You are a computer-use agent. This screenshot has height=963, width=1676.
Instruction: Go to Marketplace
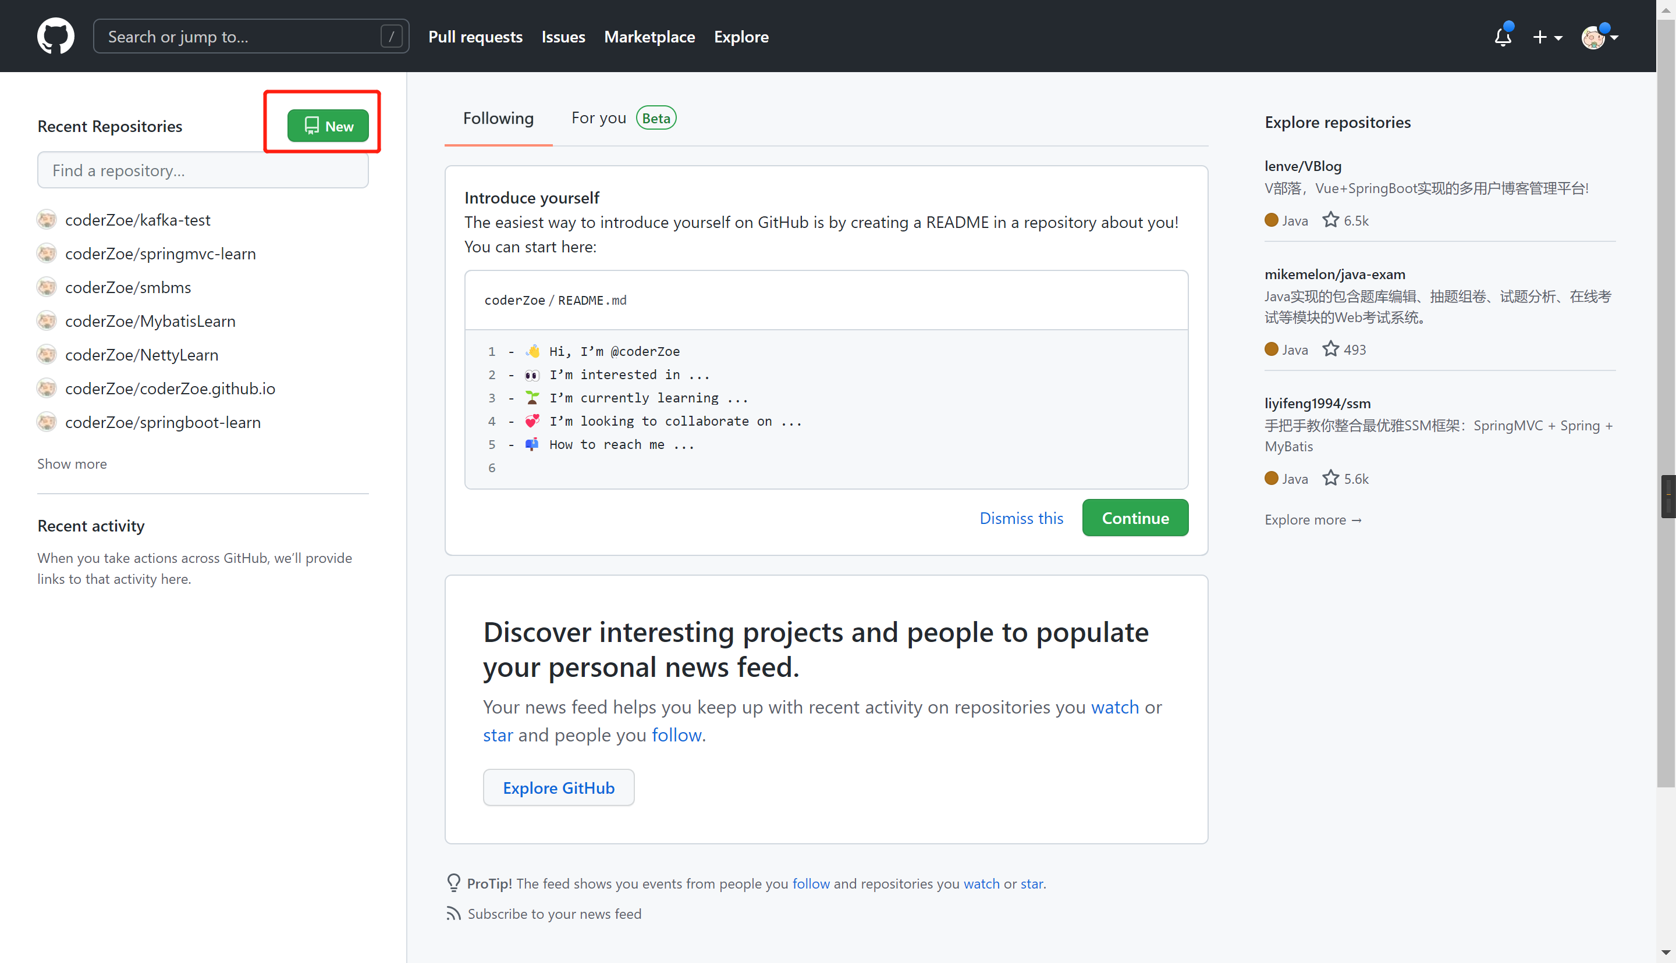click(x=649, y=37)
